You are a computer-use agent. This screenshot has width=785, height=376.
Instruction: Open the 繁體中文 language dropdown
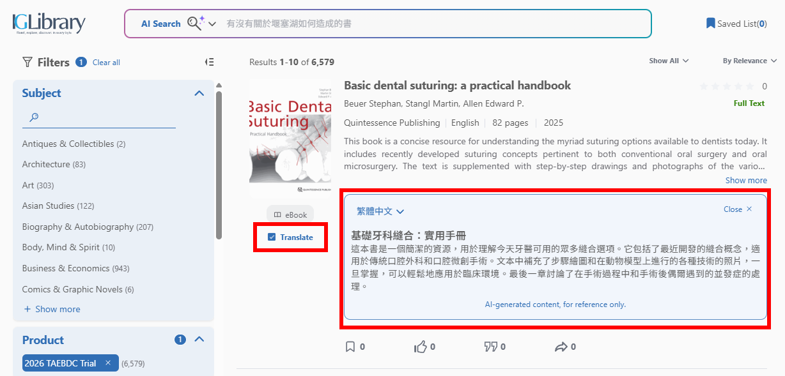point(380,211)
